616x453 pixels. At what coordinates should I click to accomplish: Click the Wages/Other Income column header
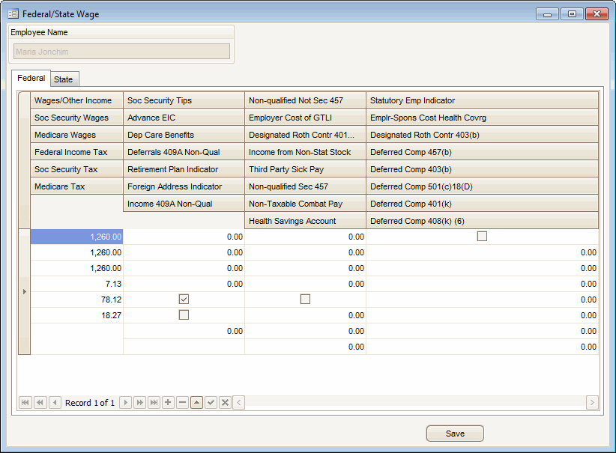pyautogui.click(x=73, y=100)
